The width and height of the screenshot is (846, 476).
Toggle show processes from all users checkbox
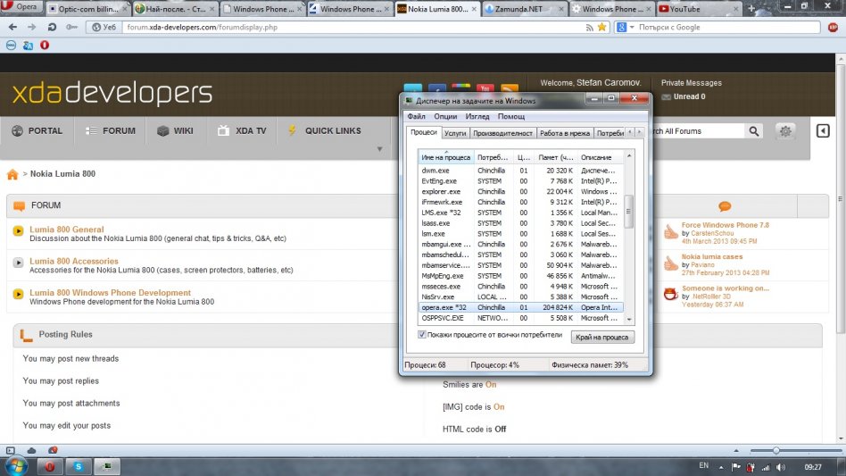pyautogui.click(x=423, y=335)
